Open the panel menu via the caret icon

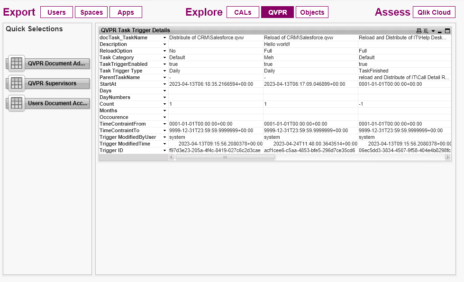(x=433, y=31)
